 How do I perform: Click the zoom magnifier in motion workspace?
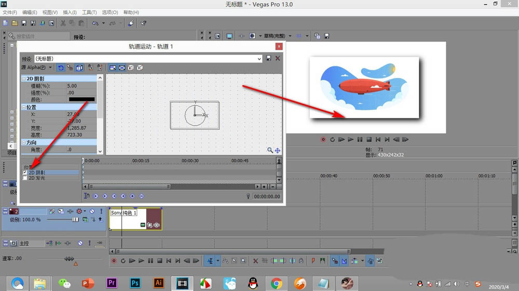(x=270, y=150)
